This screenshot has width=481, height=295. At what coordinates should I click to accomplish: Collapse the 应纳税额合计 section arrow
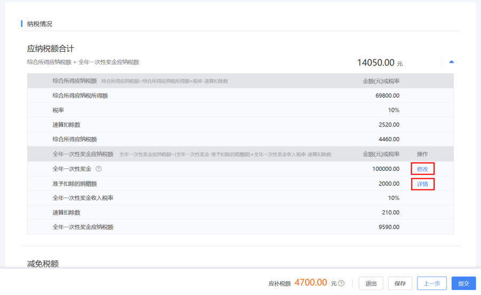tap(452, 62)
